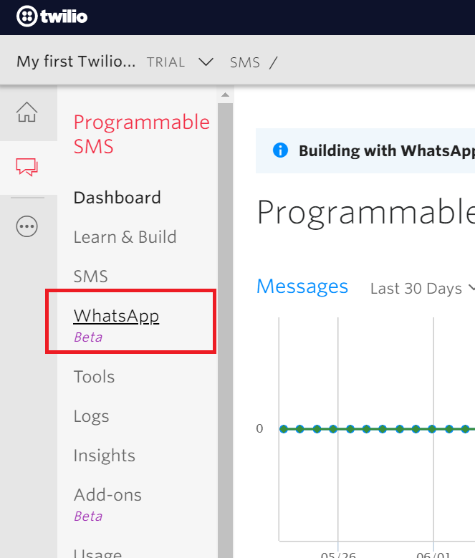Go to the Dashboard menu item

[x=117, y=198]
